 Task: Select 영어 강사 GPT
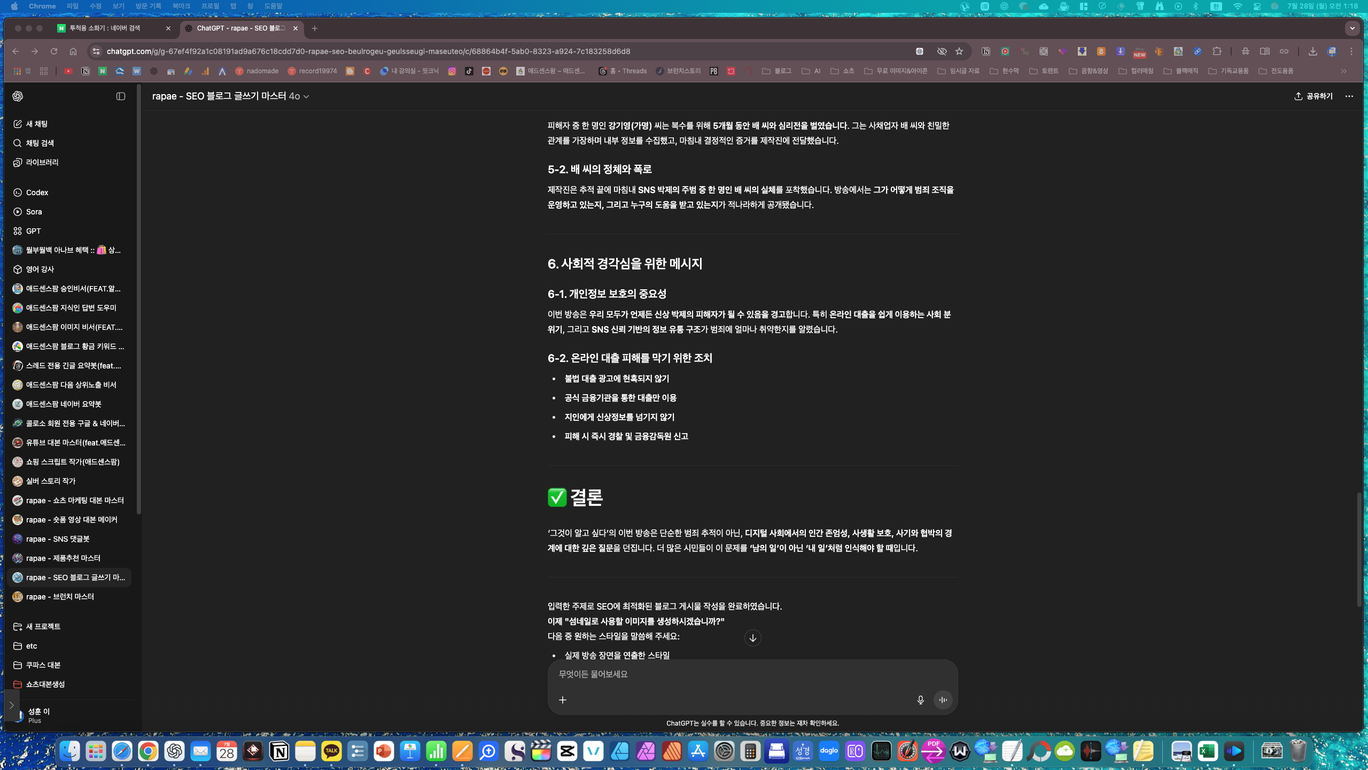pyautogui.click(x=69, y=269)
